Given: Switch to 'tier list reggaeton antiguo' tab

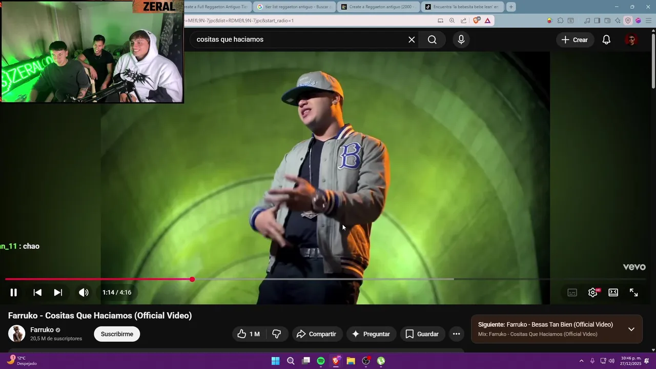Looking at the screenshot, I should [x=295, y=7].
